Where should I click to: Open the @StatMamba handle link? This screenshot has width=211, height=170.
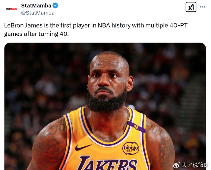38,13
